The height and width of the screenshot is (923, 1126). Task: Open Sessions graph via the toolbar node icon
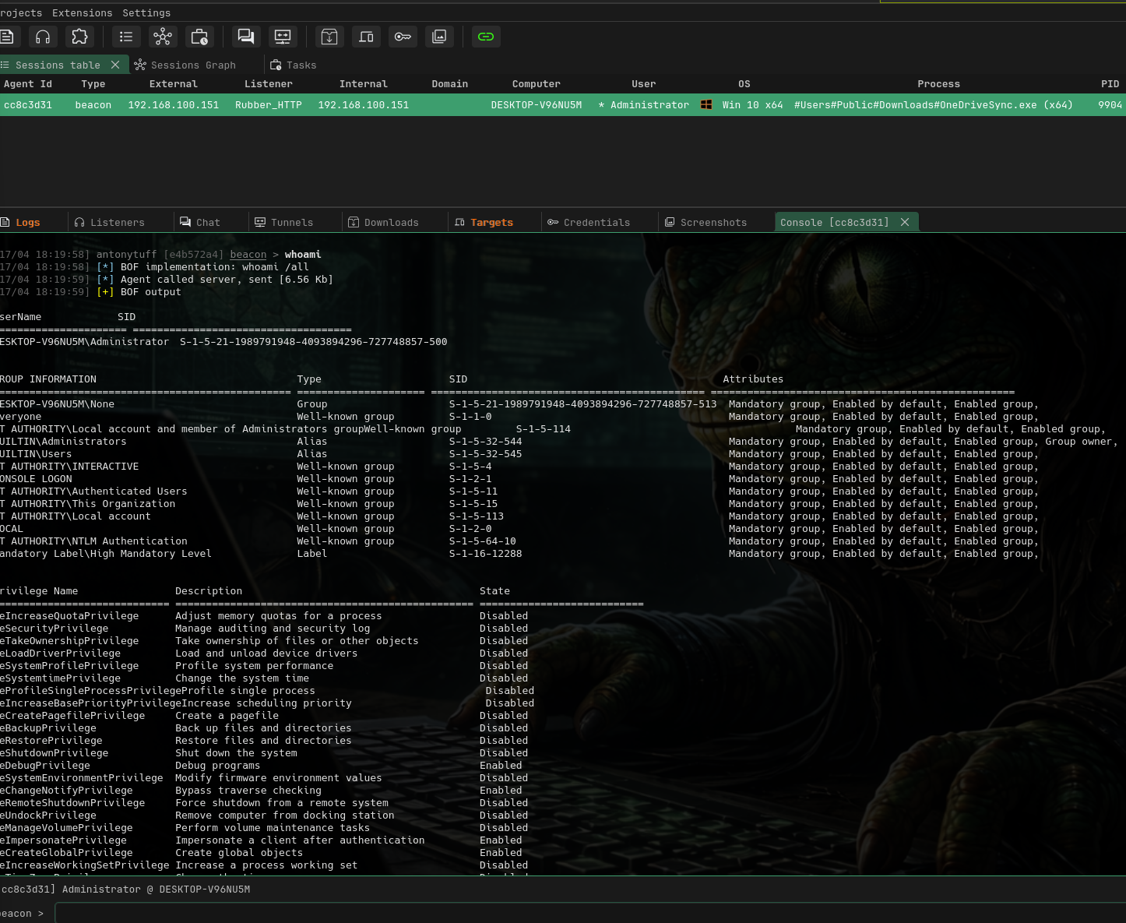[163, 37]
